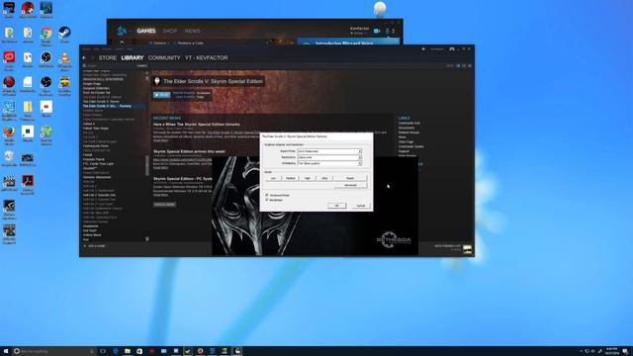Select the Medium detail preset
This screenshot has width=633, height=356.
click(x=290, y=178)
